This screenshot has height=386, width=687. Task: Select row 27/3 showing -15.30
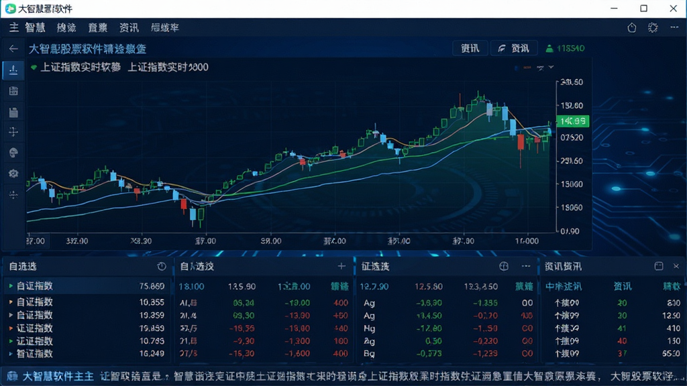(264, 354)
